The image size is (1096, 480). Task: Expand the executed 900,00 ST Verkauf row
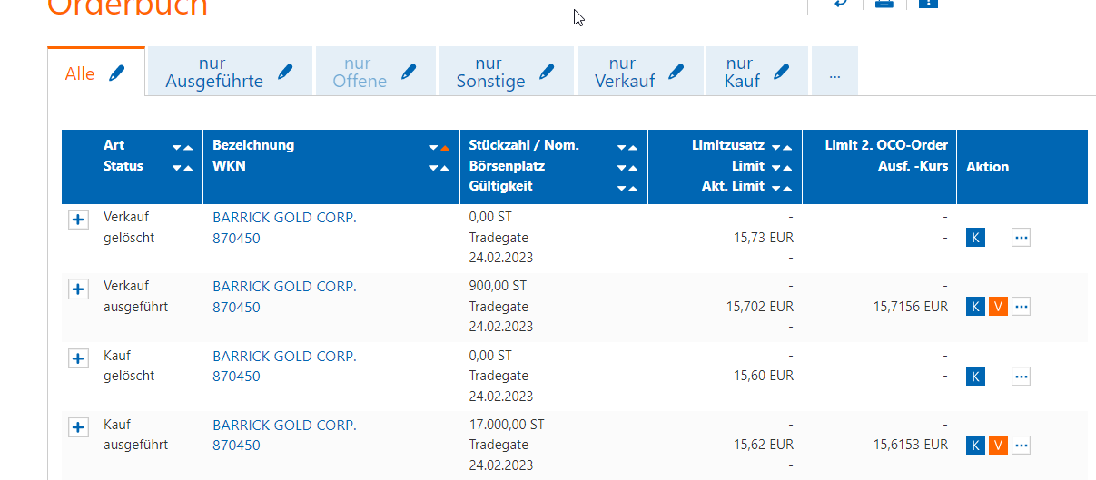coord(78,289)
